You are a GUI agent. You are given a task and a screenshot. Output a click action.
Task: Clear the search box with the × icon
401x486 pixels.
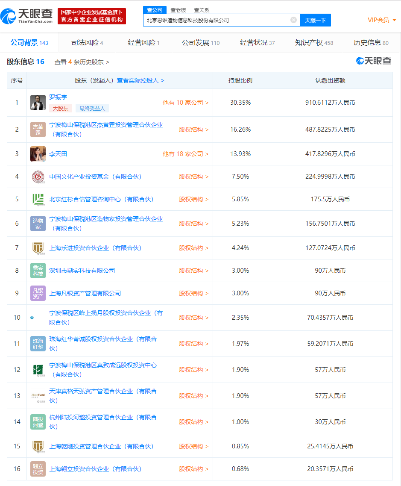(293, 20)
